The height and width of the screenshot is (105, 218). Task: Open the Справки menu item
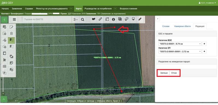pos(29,9)
